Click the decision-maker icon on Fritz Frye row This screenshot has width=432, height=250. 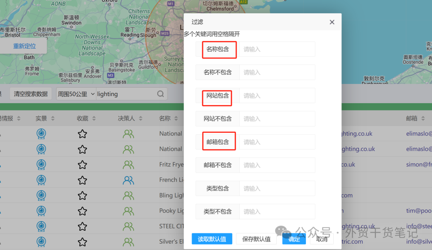click(128, 164)
